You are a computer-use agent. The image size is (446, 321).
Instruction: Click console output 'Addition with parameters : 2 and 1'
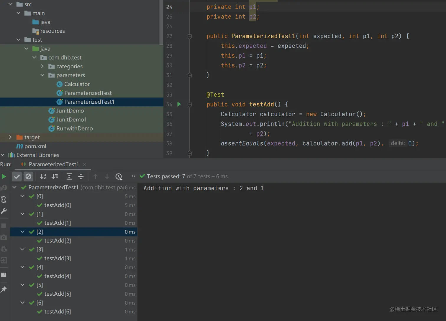tap(204, 188)
